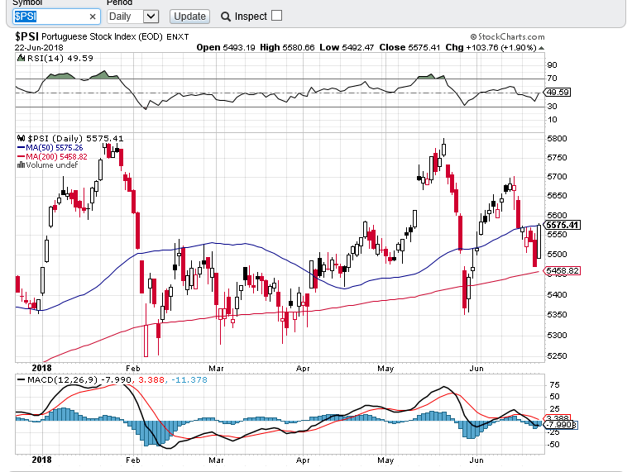Select the Daily period combo box
Viewport: 632px width, 472px height.
click(x=133, y=17)
